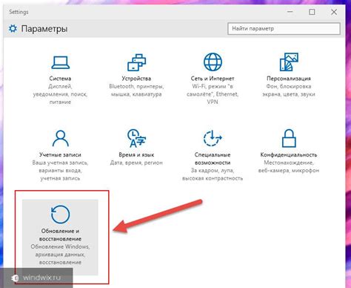Image resolution: width=351 pixels, height=288 pixels.
Task: Select the Время и язык title
Action: pyautogui.click(x=136, y=154)
